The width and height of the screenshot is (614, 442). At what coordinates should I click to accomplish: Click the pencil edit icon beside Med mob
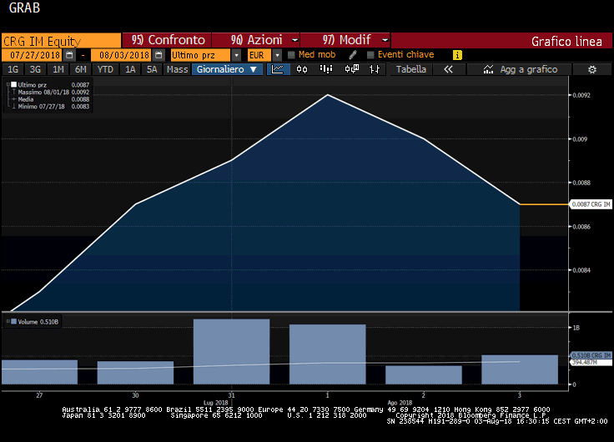353,55
